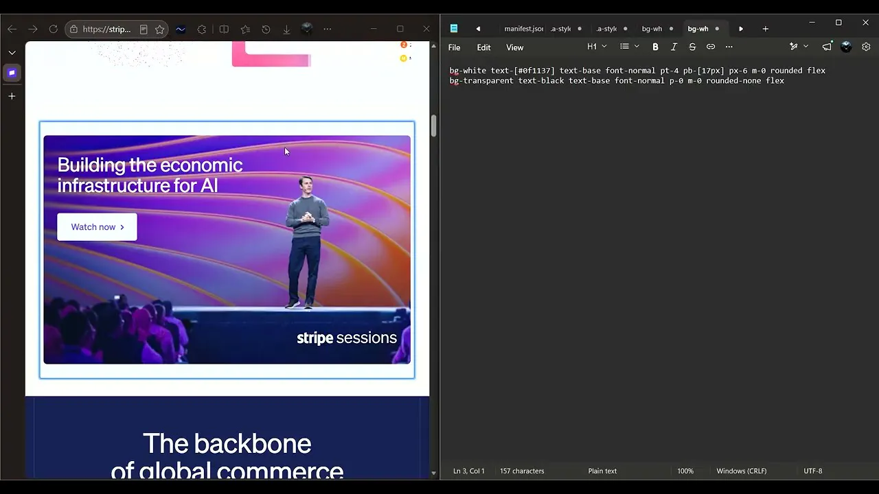Viewport: 879px width, 494px height.
Task: Click the Notepad app icon
Action: (454, 29)
